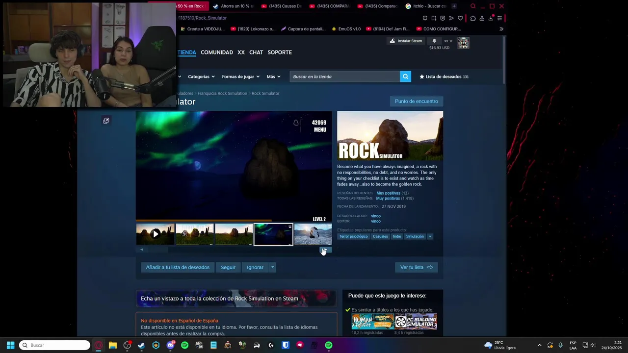Image resolution: width=628 pixels, height=353 pixels.
Task: Open Opera easy setup menu icon
Action: pyautogui.click(x=499, y=18)
